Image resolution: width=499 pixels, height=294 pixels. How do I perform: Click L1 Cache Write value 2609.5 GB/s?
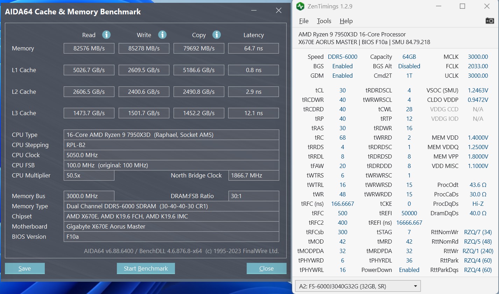coord(144,70)
